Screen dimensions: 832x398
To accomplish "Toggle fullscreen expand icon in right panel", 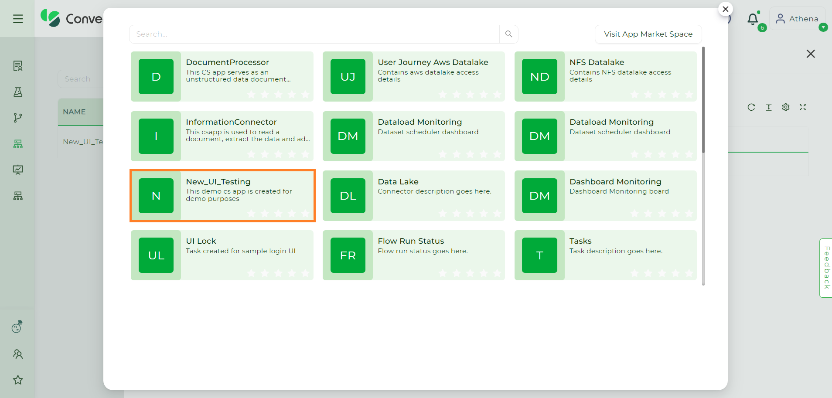I will [803, 107].
